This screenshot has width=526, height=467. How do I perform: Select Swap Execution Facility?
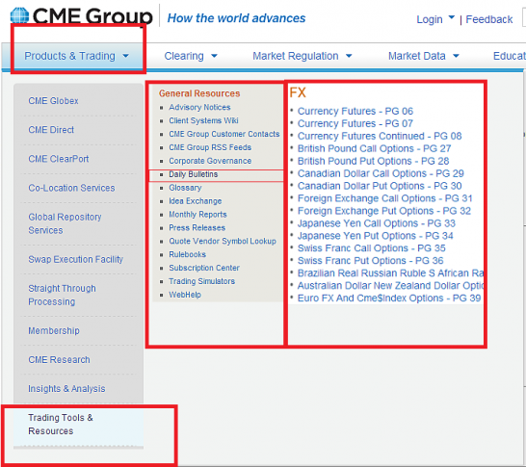pos(75,259)
